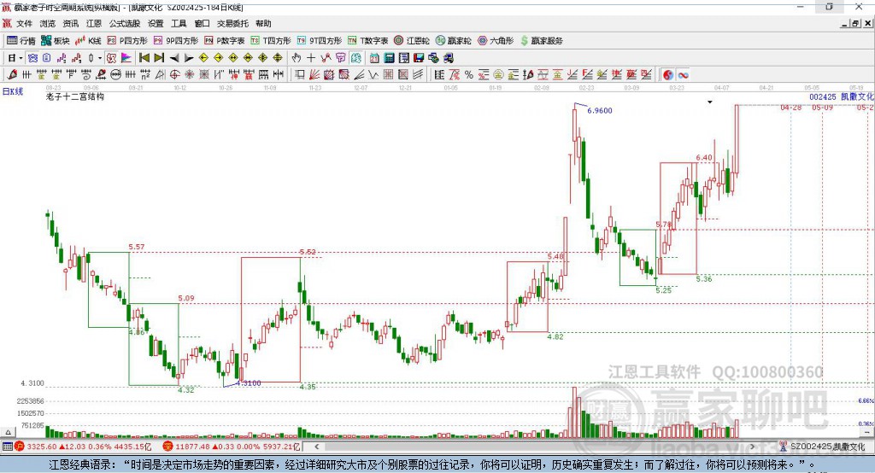Open the P数字表 tool
Image resolution: width=875 pixels, height=473 pixels.
[x=225, y=41]
